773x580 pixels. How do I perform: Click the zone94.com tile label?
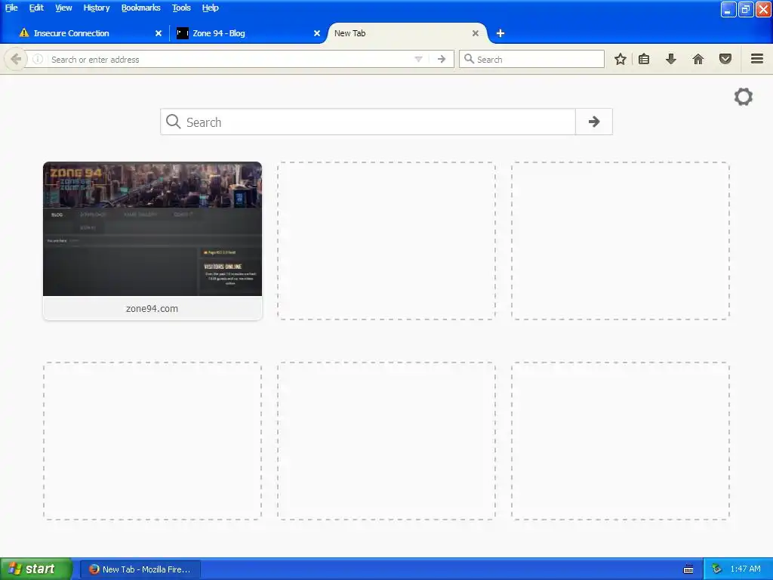152,309
